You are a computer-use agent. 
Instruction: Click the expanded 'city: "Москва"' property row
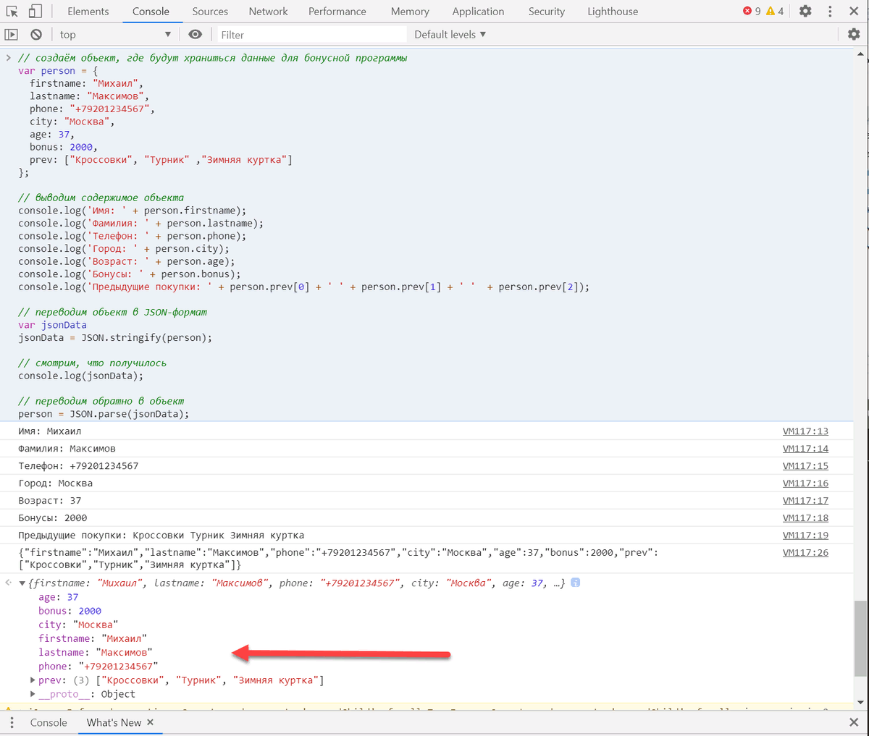[x=78, y=625]
